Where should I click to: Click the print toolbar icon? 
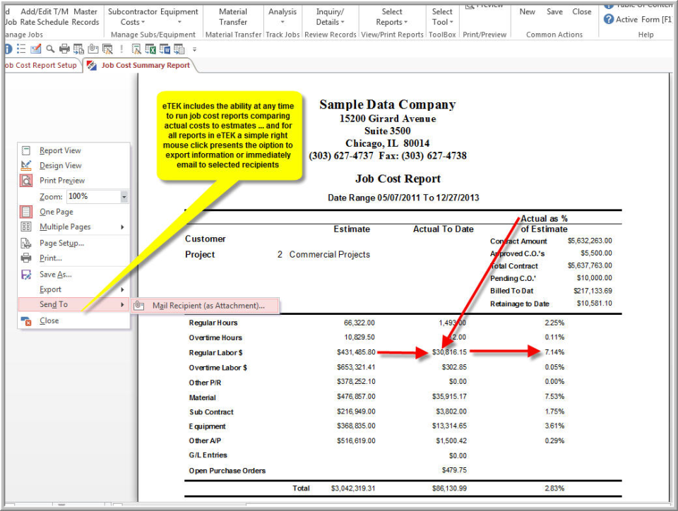(x=63, y=49)
